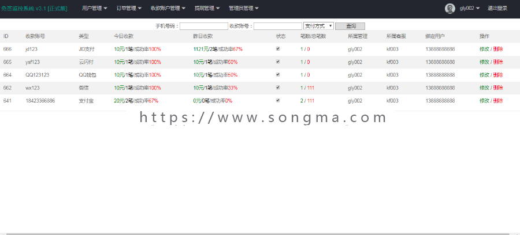Click ID 666 cell
Viewport: 520px width, 235px height.
8,49
